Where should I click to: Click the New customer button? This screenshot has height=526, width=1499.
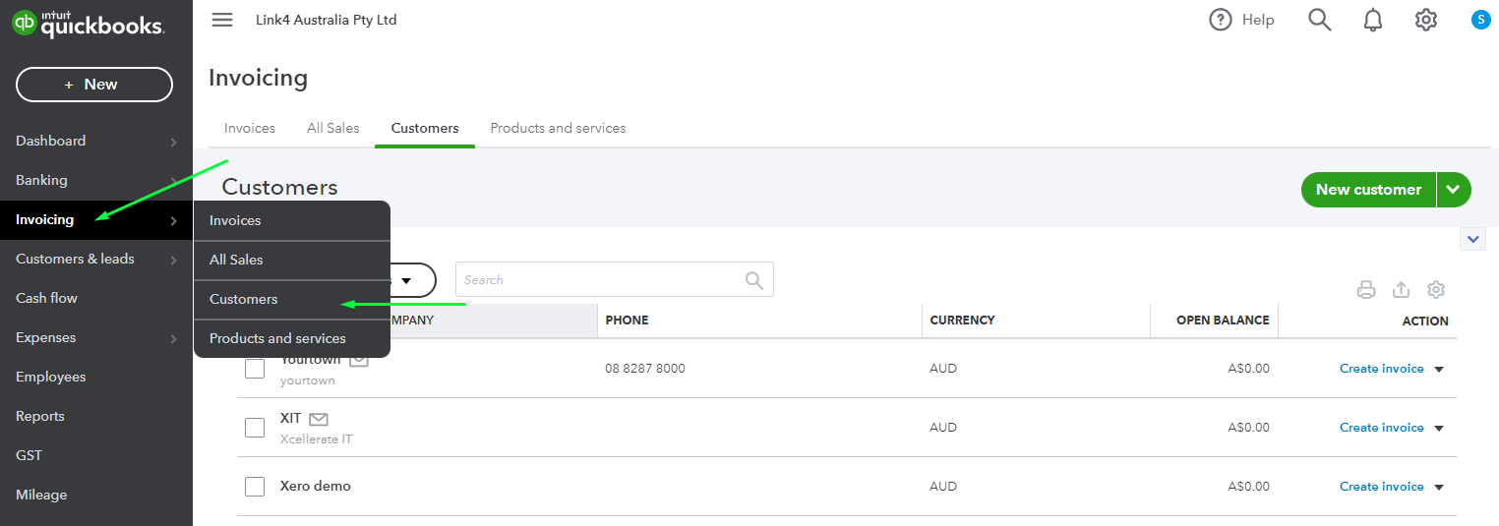point(1368,190)
